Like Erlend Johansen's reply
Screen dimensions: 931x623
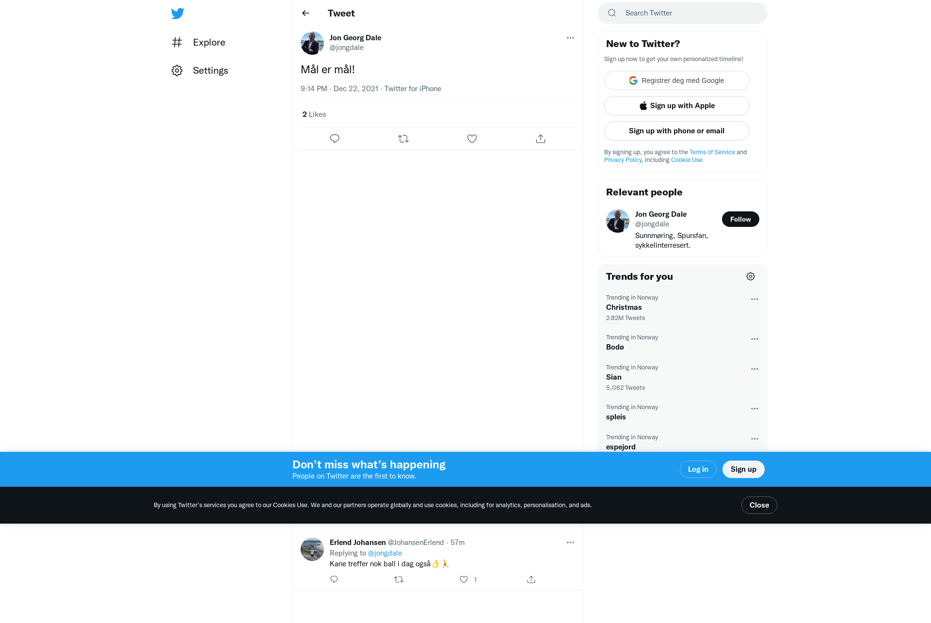pyautogui.click(x=464, y=579)
